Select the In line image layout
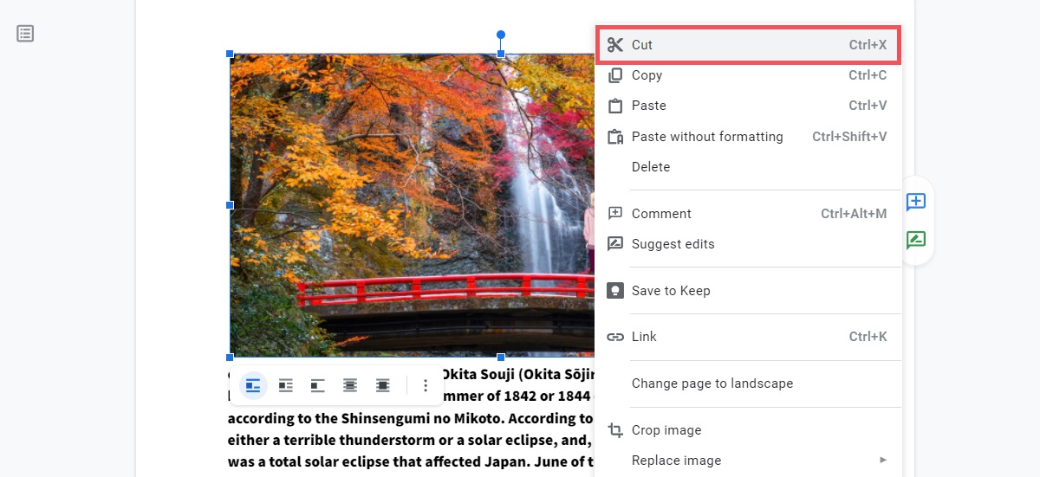Viewport: 1040px width, 477px height. click(x=253, y=386)
